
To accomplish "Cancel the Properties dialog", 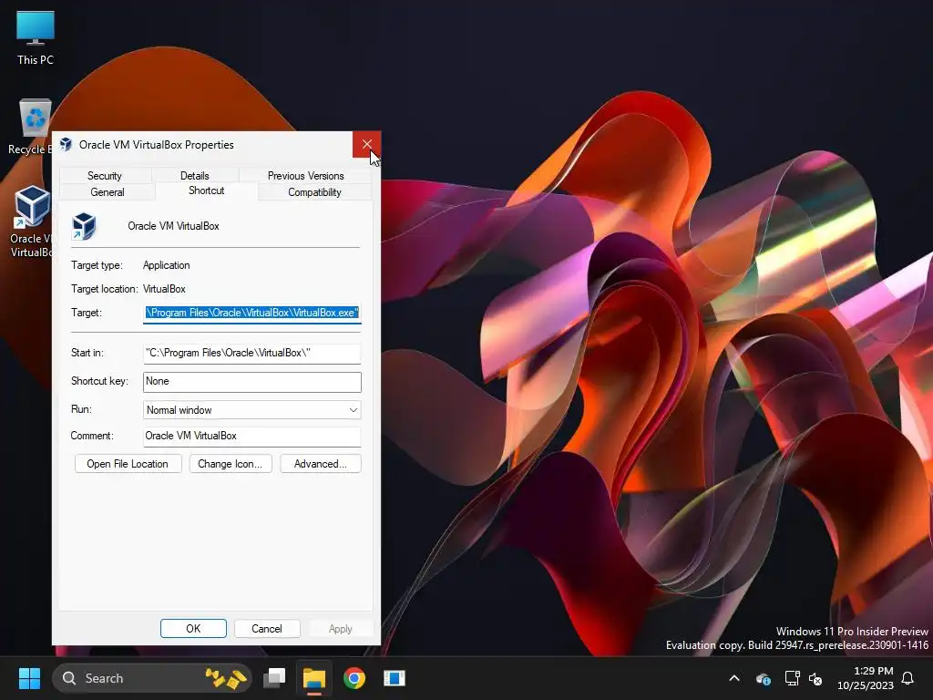I will [x=267, y=629].
